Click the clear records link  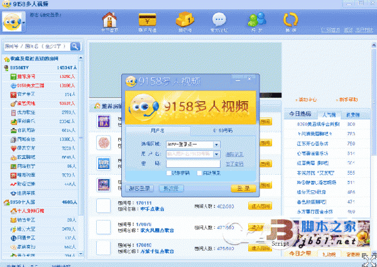point(234,155)
